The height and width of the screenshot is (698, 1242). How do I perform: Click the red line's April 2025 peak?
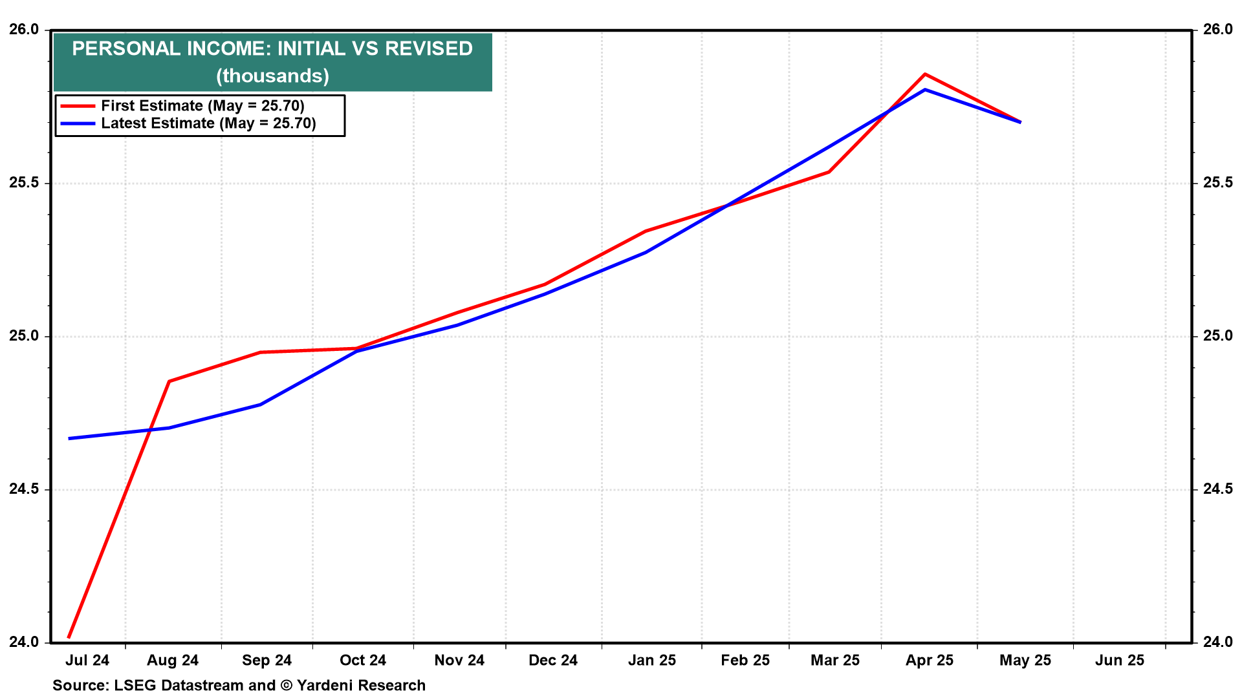[x=925, y=74]
